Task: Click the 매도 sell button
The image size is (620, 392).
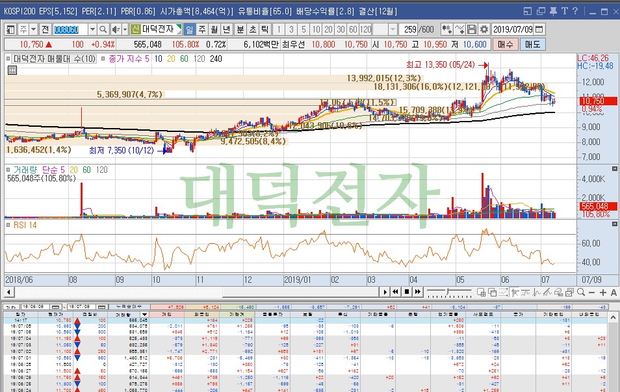Action: pos(533,44)
